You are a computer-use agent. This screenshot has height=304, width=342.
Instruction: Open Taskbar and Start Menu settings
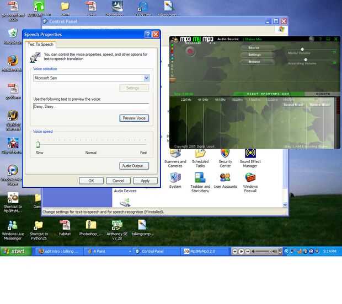click(200, 182)
